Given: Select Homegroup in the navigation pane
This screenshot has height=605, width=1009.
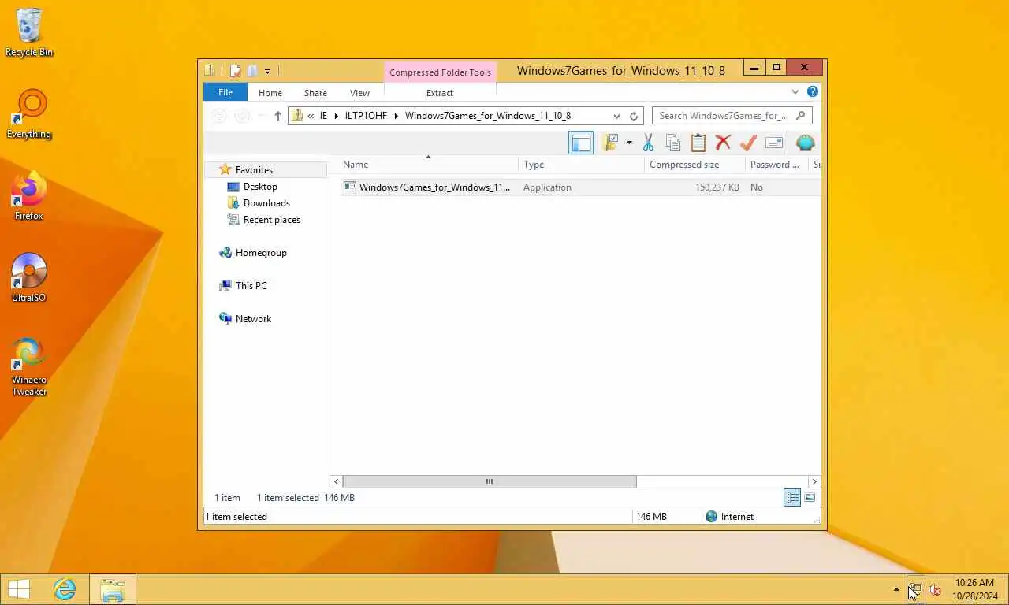Looking at the screenshot, I should click(x=261, y=253).
